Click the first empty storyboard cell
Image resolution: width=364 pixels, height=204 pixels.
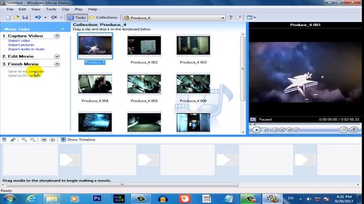pos(30,160)
